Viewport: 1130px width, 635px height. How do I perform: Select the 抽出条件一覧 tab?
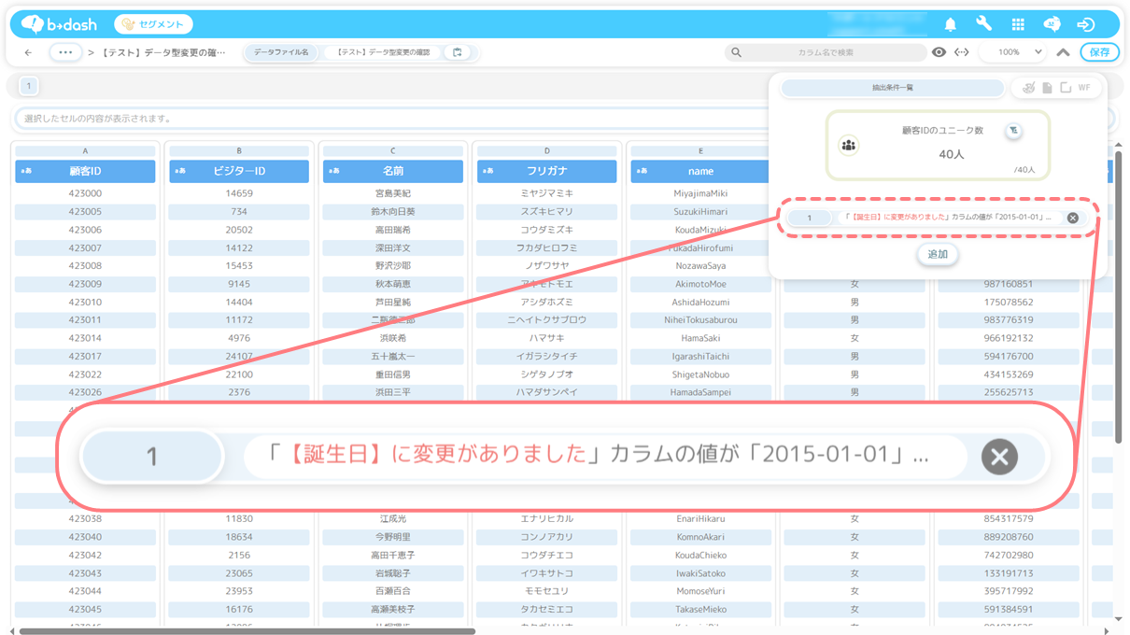click(892, 88)
